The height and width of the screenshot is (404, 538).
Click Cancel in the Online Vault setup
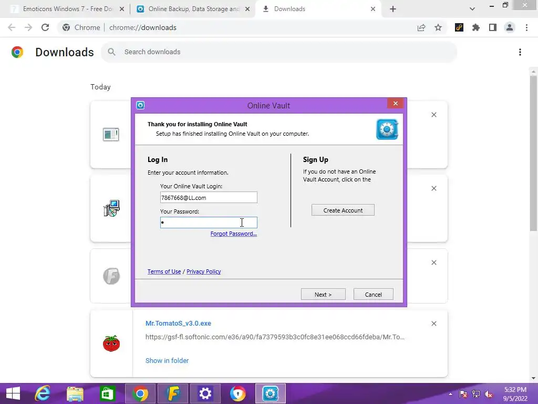pos(374,295)
